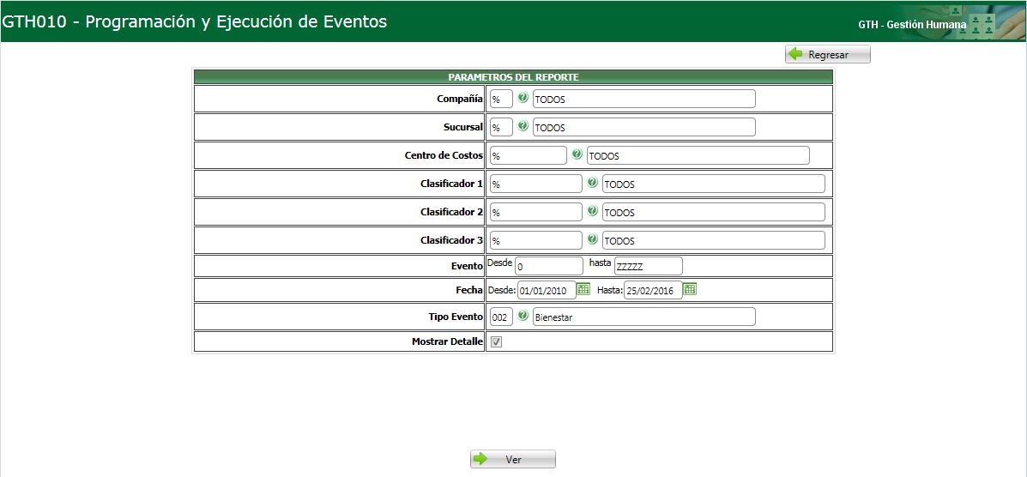Image resolution: width=1027 pixels, height=477 pixels.
Task: Click the Clasificador 3 code field
Action: pos(536,240)
